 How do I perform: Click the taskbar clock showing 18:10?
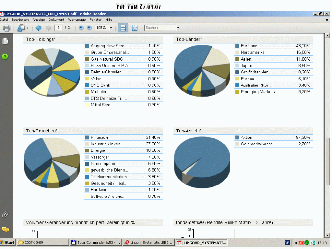click(x=322, y=243)
